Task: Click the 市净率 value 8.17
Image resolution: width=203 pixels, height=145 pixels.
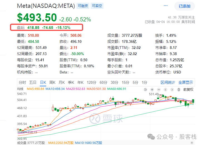Action: (173, 48)
